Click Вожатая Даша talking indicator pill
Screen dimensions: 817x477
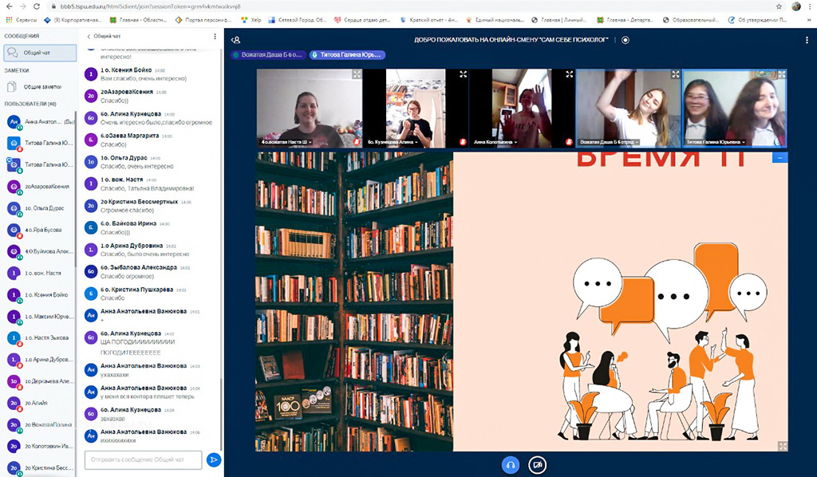click(268, 55)
